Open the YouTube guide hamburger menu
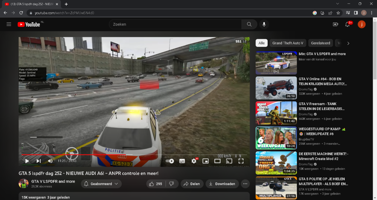Viewport: 377px width, 200px height. (9, 24)
